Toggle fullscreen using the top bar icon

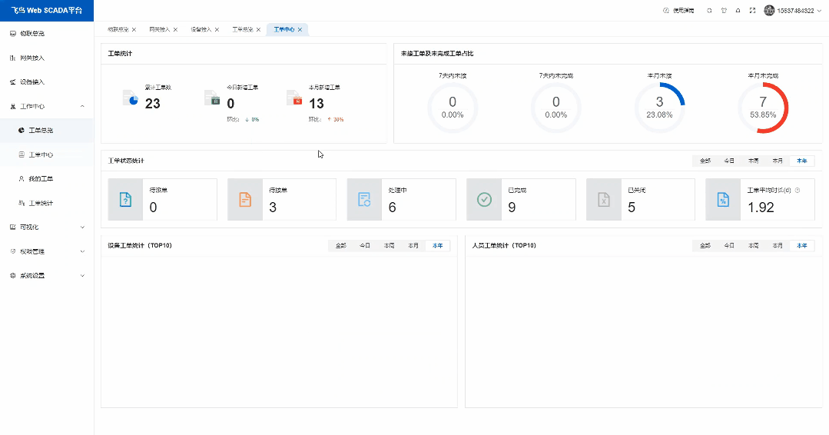752,11
